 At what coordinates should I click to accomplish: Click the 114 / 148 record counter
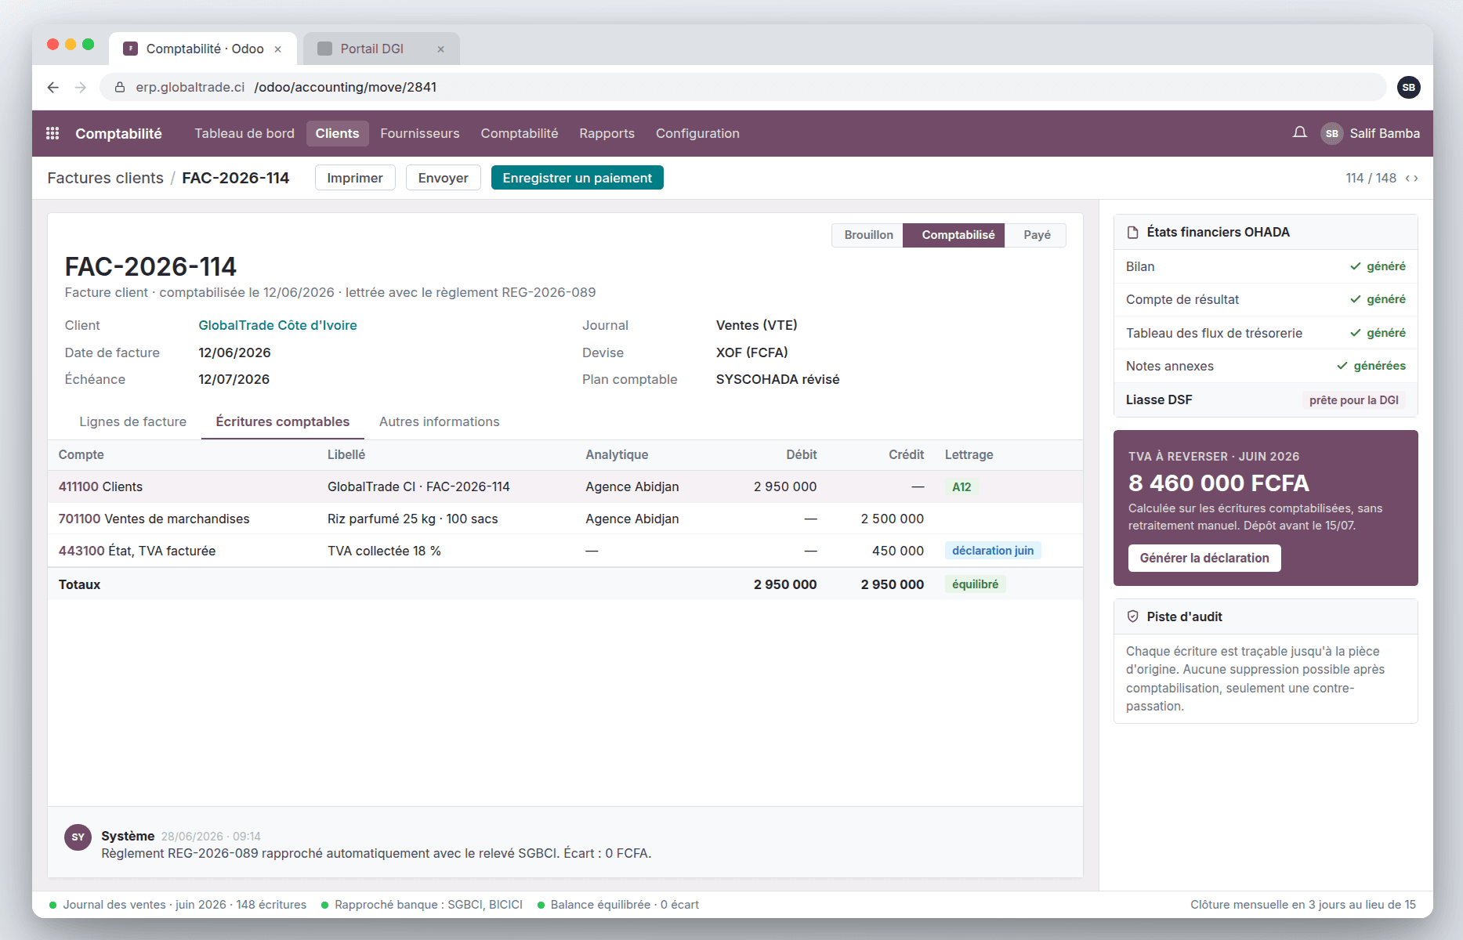click(x=1371, y=178)
